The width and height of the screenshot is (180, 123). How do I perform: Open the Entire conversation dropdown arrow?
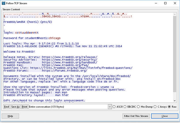[x=110, y=107]
